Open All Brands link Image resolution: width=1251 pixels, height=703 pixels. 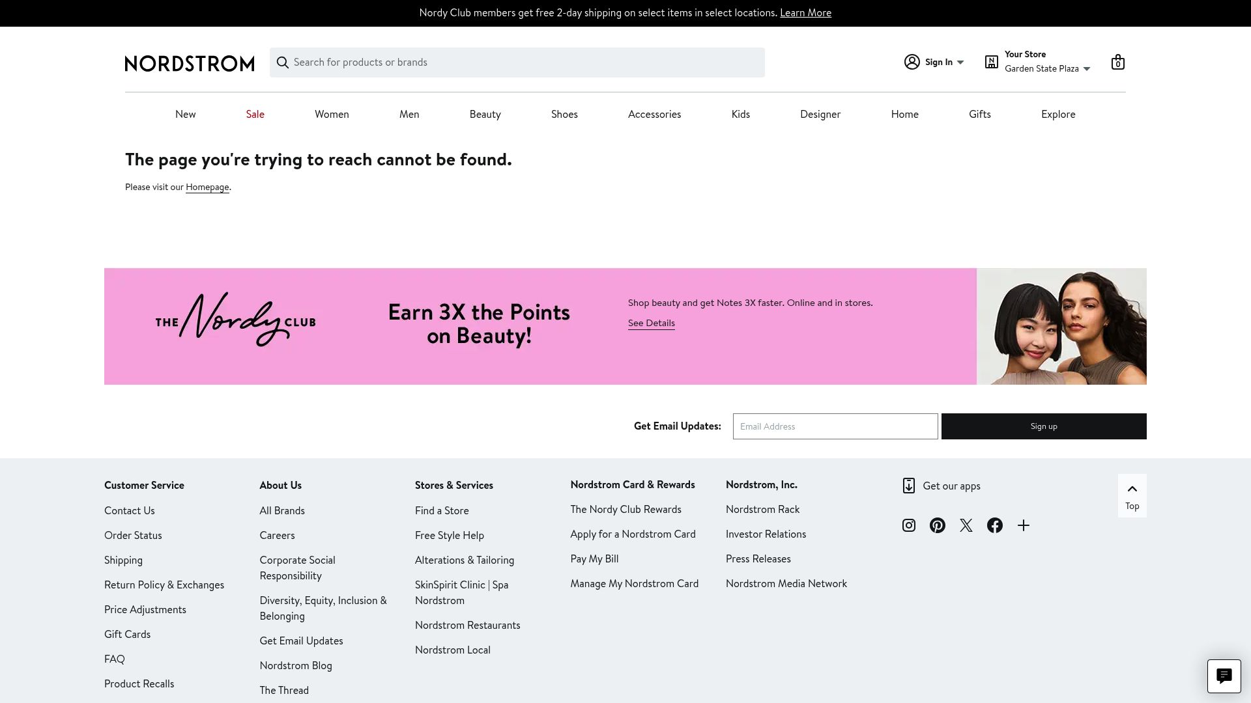point(282,511)
